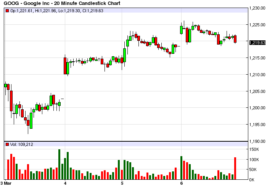Screen dimensions: 267x195
Task: Click the first green volume bar at day 6 open
Action: [x=181, y=168]
